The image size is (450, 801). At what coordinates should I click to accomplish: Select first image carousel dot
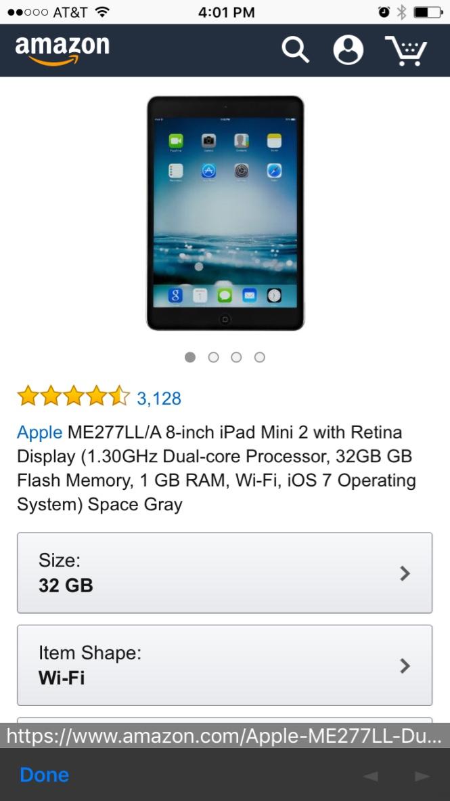point(190,357)
